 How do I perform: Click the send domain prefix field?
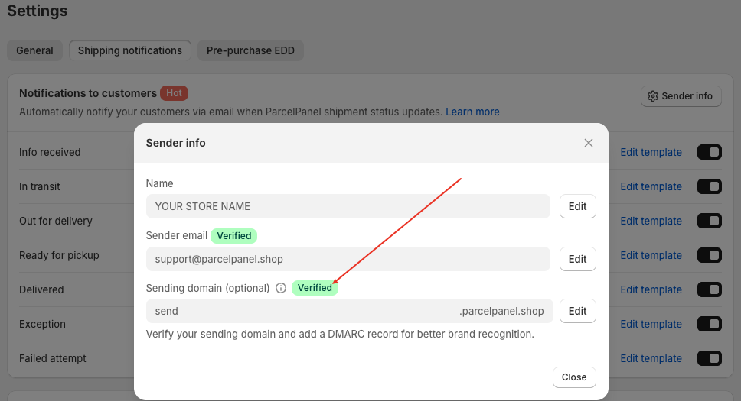pos(349,311)
